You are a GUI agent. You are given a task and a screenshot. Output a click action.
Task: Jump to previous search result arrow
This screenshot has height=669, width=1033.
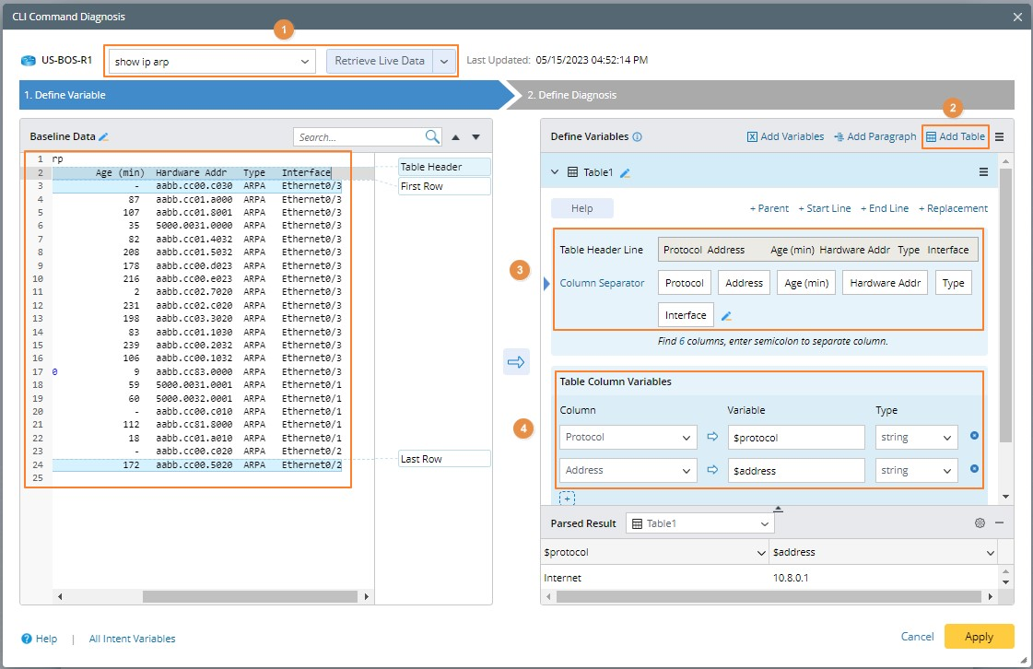[x=455, y=137]
